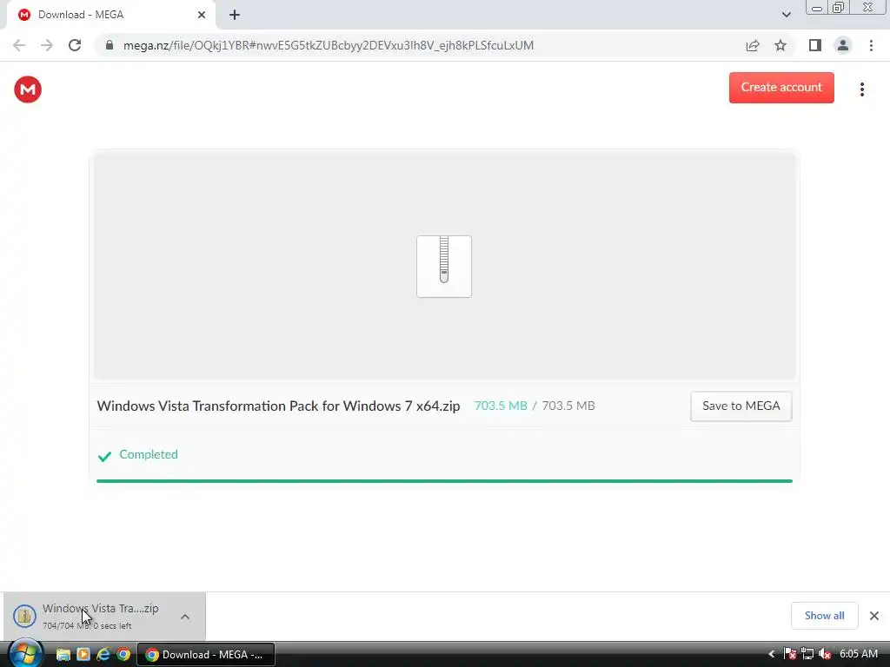This screenshot has height=667, width=890.
Task: Open pinned Chrome taskbar icon
Action: 123,655
